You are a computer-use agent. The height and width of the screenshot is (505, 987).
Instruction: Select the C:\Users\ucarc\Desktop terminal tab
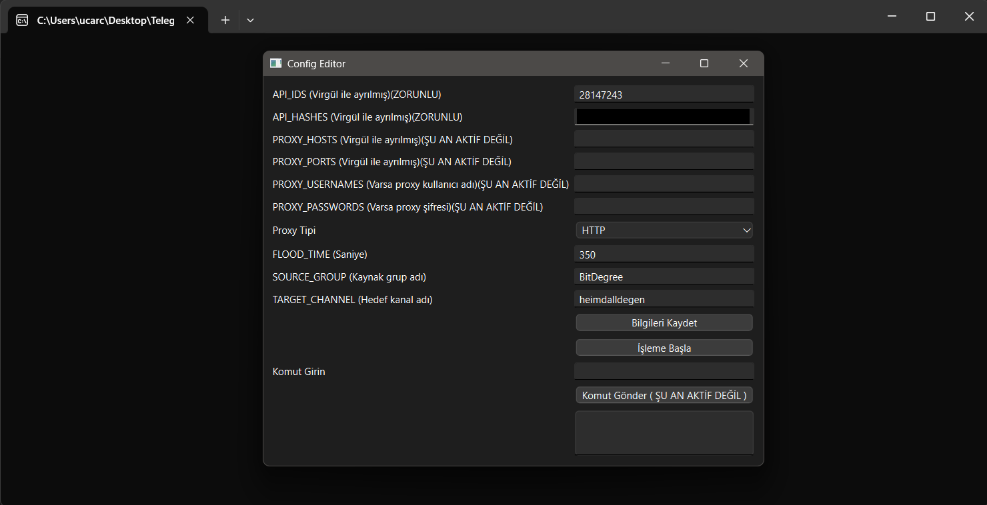108,20
